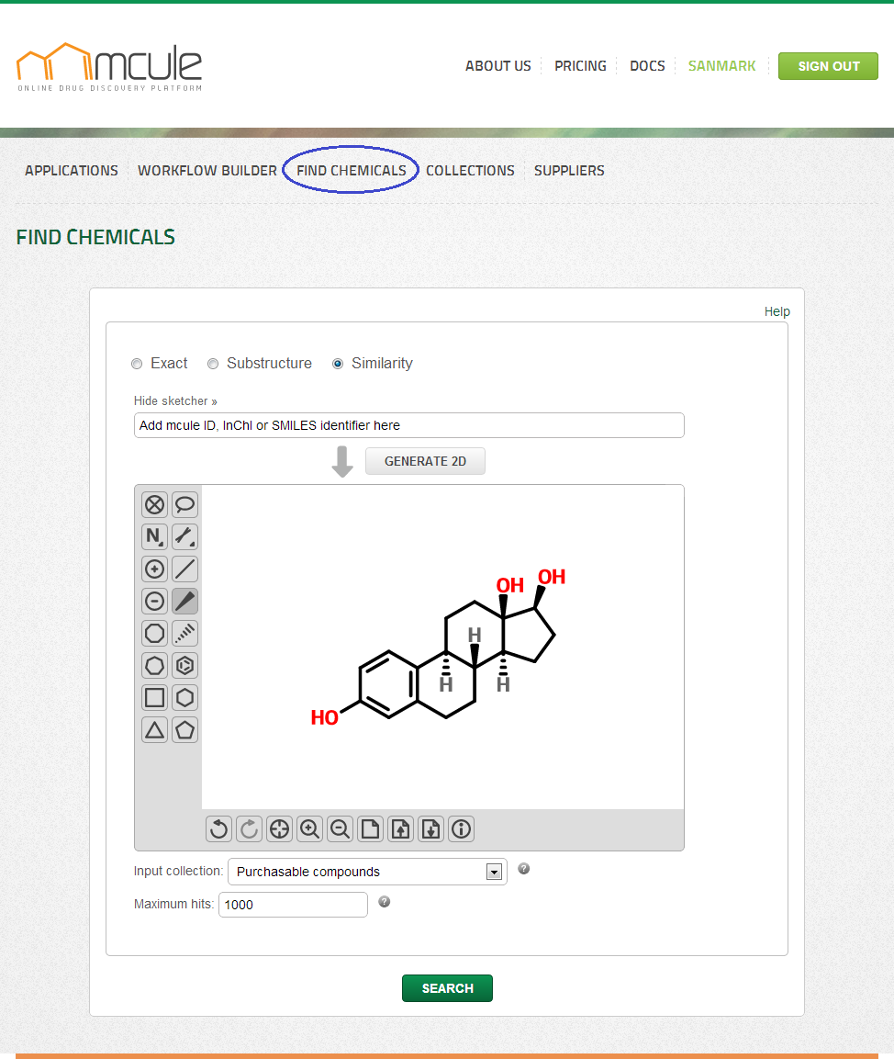Zoom in on the molecule canvas
The width and height of the screenshot is (894, 1059).
pyautogui.click(x=309, y=829)
